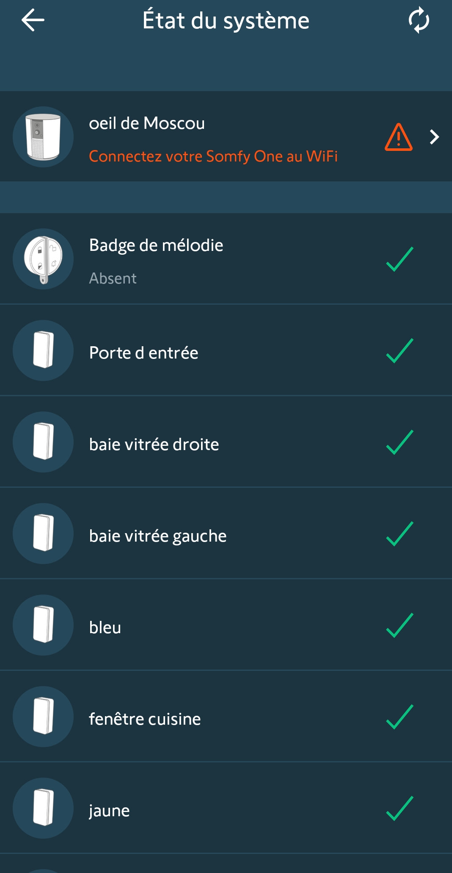This screenshot has height=873, width=452.
Task: Open Connectez votre Somfy One au WiFi
Action: point(213,156)
